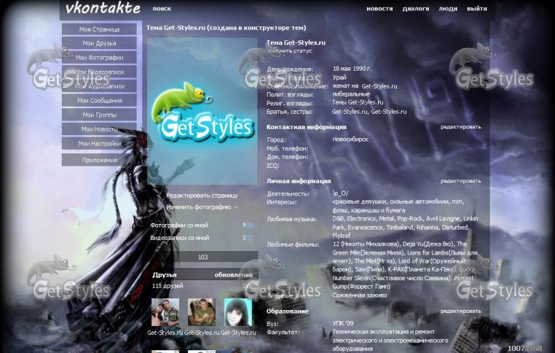The width and height of the screenshot is (555, 353).
Task: Open диалоги in the top bar
Action: pyautogui.click(x=416, y=8)
